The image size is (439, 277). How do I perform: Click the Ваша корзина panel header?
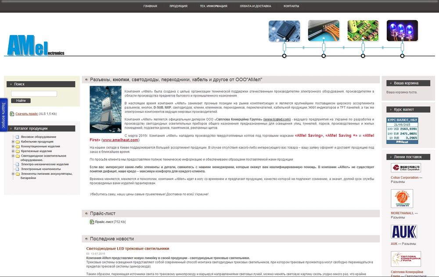408,83
